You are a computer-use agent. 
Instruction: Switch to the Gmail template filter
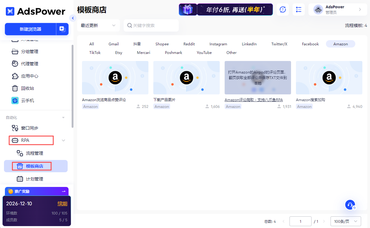[x=114, y=44]
